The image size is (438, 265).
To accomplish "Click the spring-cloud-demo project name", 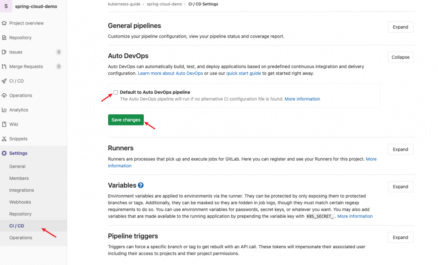I will (36, 6).
